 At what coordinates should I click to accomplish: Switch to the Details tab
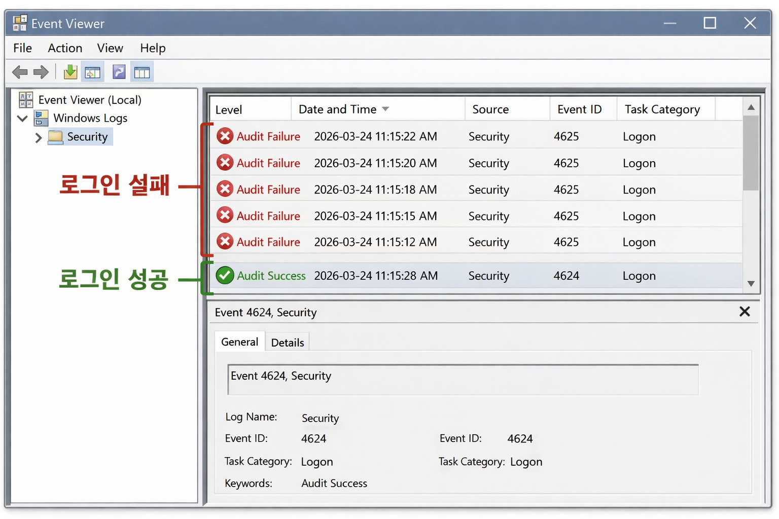click(x=287, y=343)
